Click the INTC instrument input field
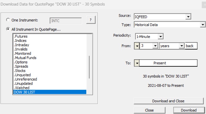The image size is (206, 114). point(66,21)
